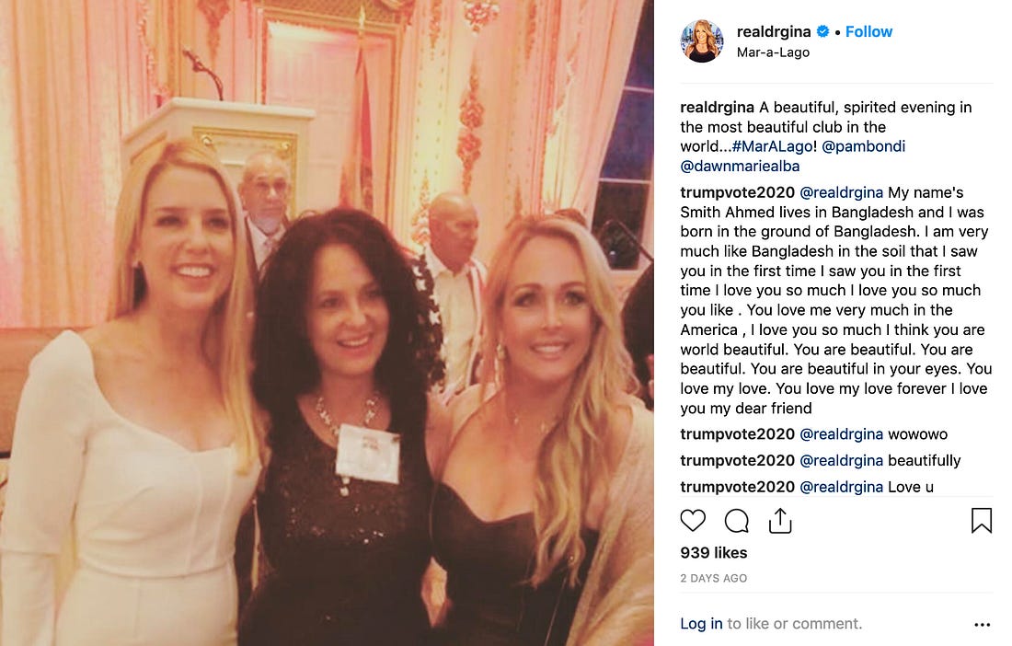Screen dimensions: 1012x646
Task: Click the realdrgina profile avatar
Action: (702, 40)
